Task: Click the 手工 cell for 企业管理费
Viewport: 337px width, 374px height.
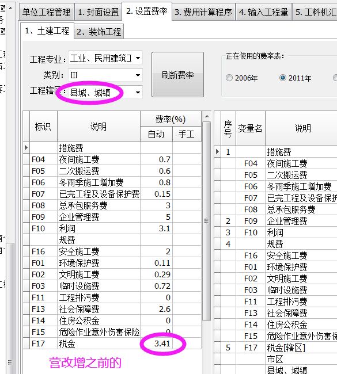Action: [x=187, y=217]
